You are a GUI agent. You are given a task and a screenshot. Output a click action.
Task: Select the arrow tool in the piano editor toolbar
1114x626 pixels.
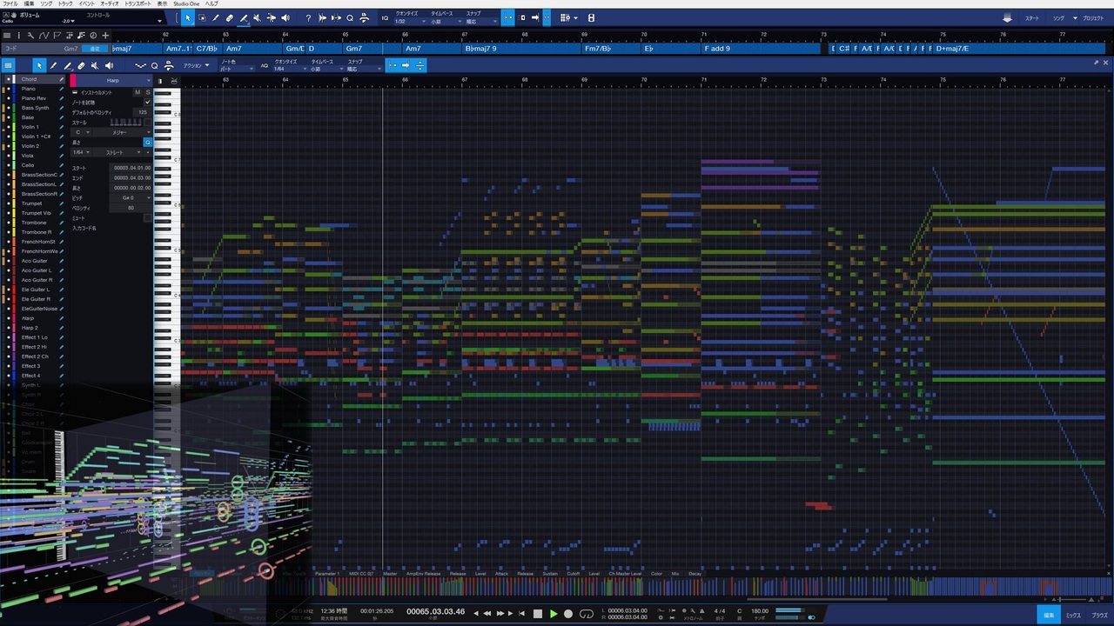pos(39,65)
